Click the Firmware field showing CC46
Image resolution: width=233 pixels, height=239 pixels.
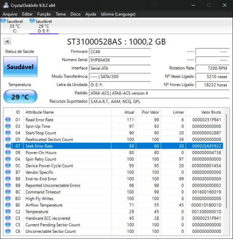tap(120, 52)
